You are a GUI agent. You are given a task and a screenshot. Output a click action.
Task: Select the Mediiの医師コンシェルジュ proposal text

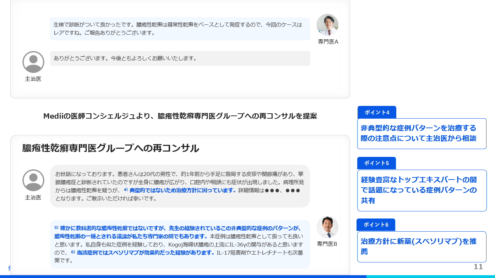coord(180,116)
